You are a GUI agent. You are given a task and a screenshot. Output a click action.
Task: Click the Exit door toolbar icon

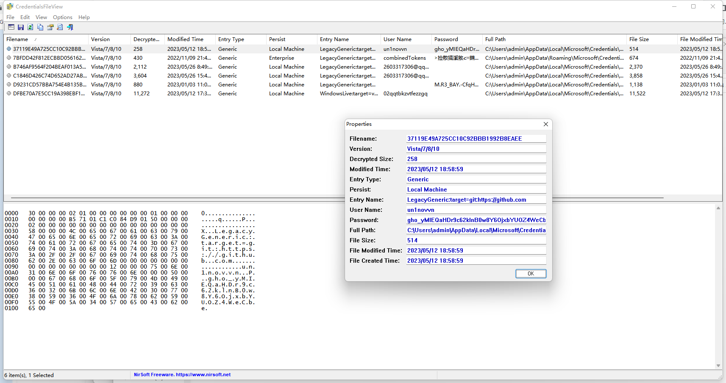coord(70,27)
